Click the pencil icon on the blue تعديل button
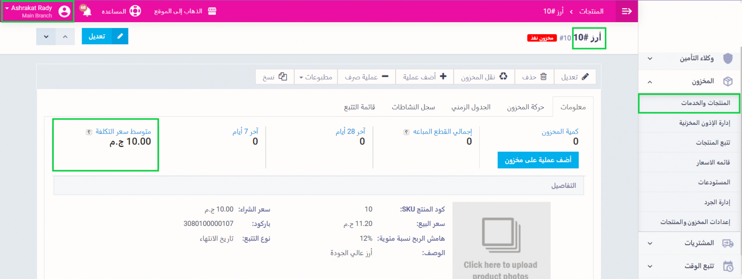This screenshot has width=742, height=279. (120, 36)
